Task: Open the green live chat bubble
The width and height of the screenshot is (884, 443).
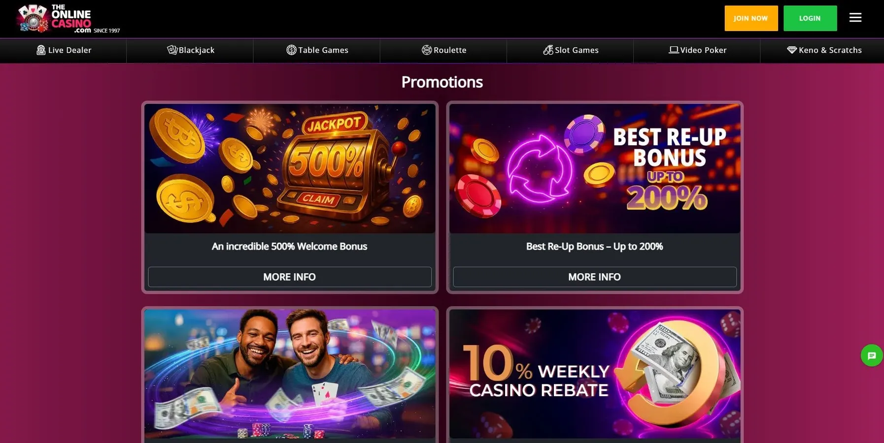Action: [x=871, y=355]
